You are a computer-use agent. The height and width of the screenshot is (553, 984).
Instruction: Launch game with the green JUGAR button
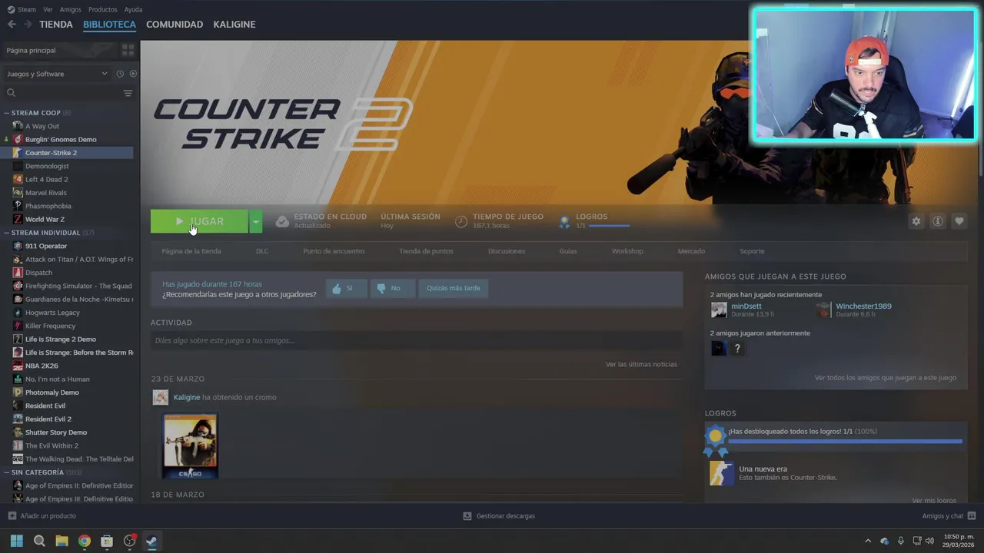pos(199,221)
